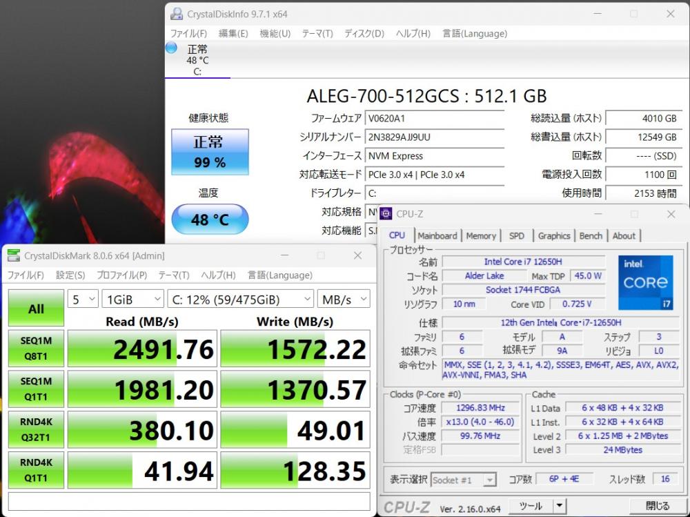Run the SEQ1M Q1T1 test

coord(36,389)
